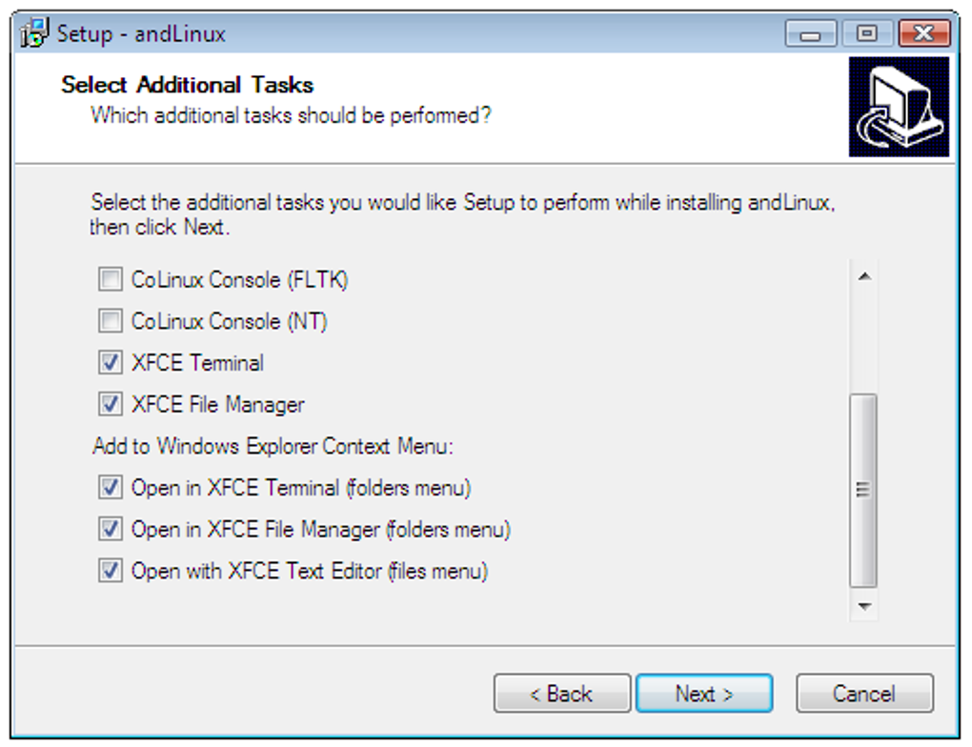The width and height of the screenshot is (972, 747).
Task: Minimize the Setup window
Action: pos(811,34)
